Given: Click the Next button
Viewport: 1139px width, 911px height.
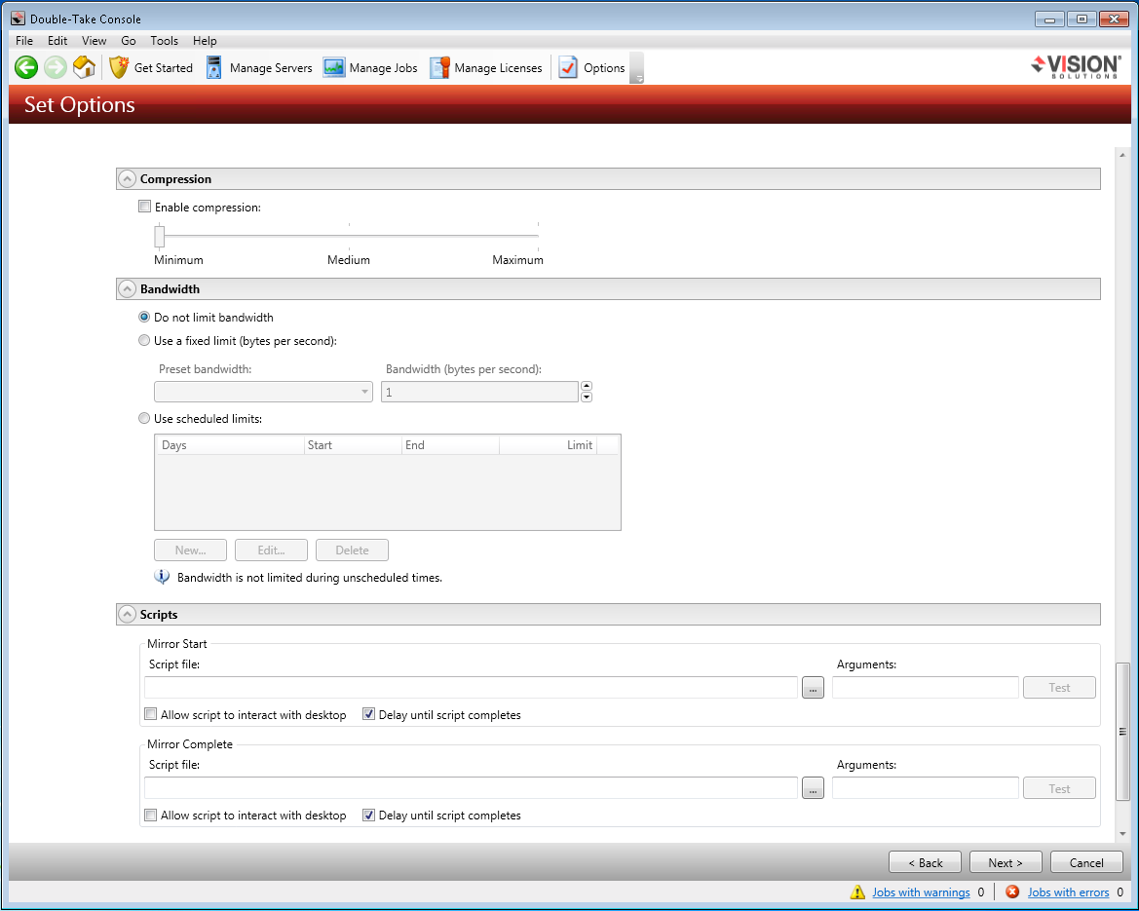Looking at the screenshot, I should pyautogui.click(x=1005, y=862).
